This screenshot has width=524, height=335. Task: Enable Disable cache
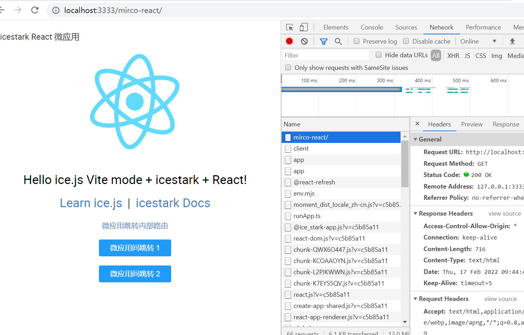click(x=406, y=41)
